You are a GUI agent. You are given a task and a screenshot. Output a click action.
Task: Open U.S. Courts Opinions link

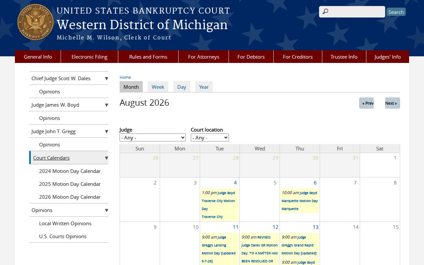(63, 236)
